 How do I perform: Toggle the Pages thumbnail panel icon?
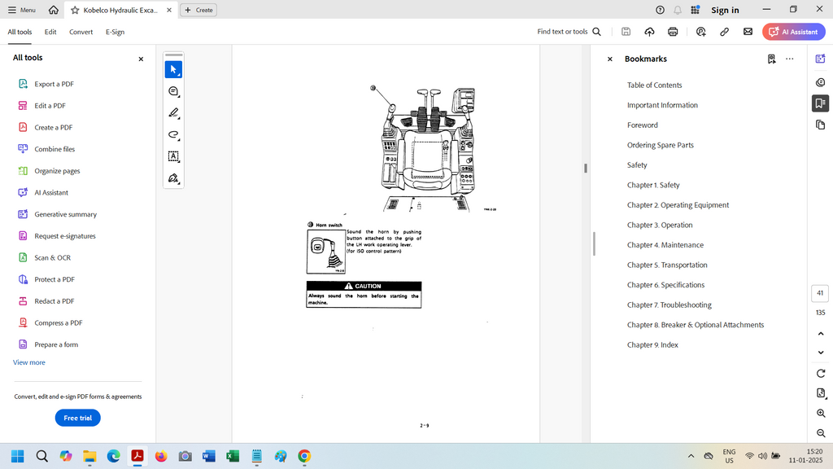click(x=821, y=125)
